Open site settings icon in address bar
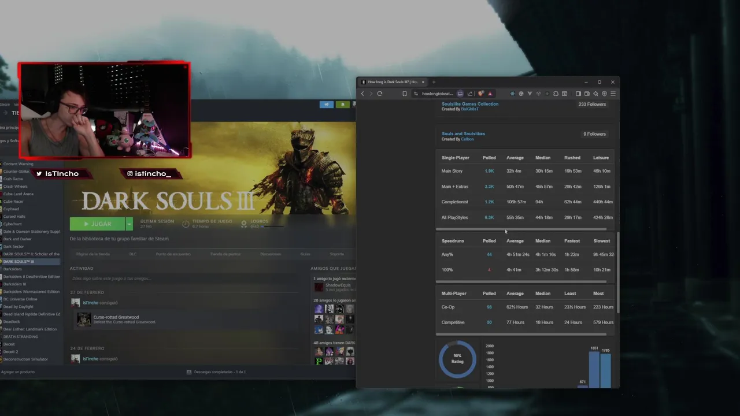 point(416,94)
